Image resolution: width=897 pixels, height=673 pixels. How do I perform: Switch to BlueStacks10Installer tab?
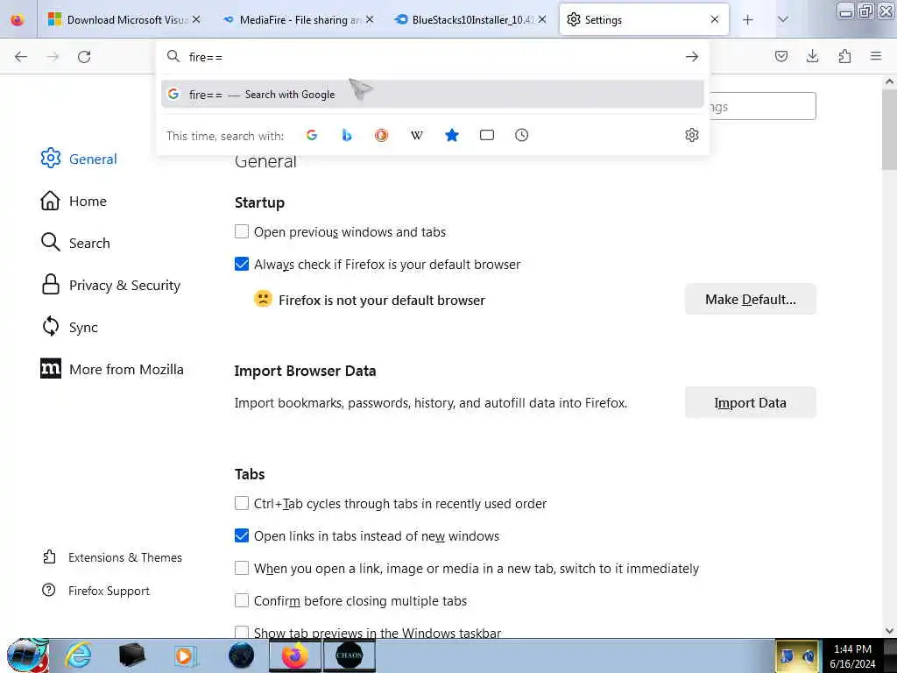click(x=470, y=20)
